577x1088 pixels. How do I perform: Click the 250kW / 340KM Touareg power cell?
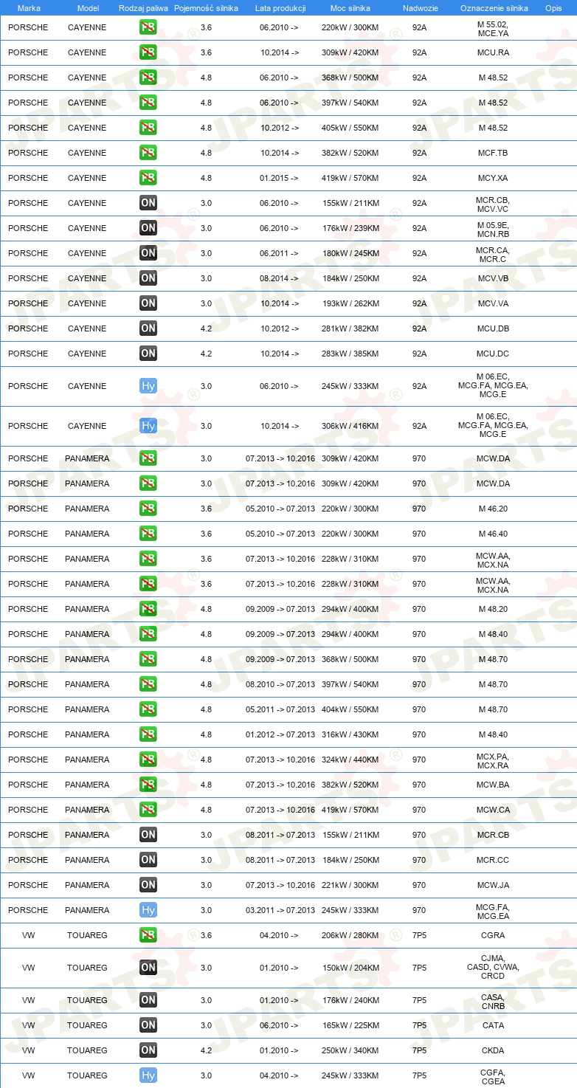pos(350,1050)
